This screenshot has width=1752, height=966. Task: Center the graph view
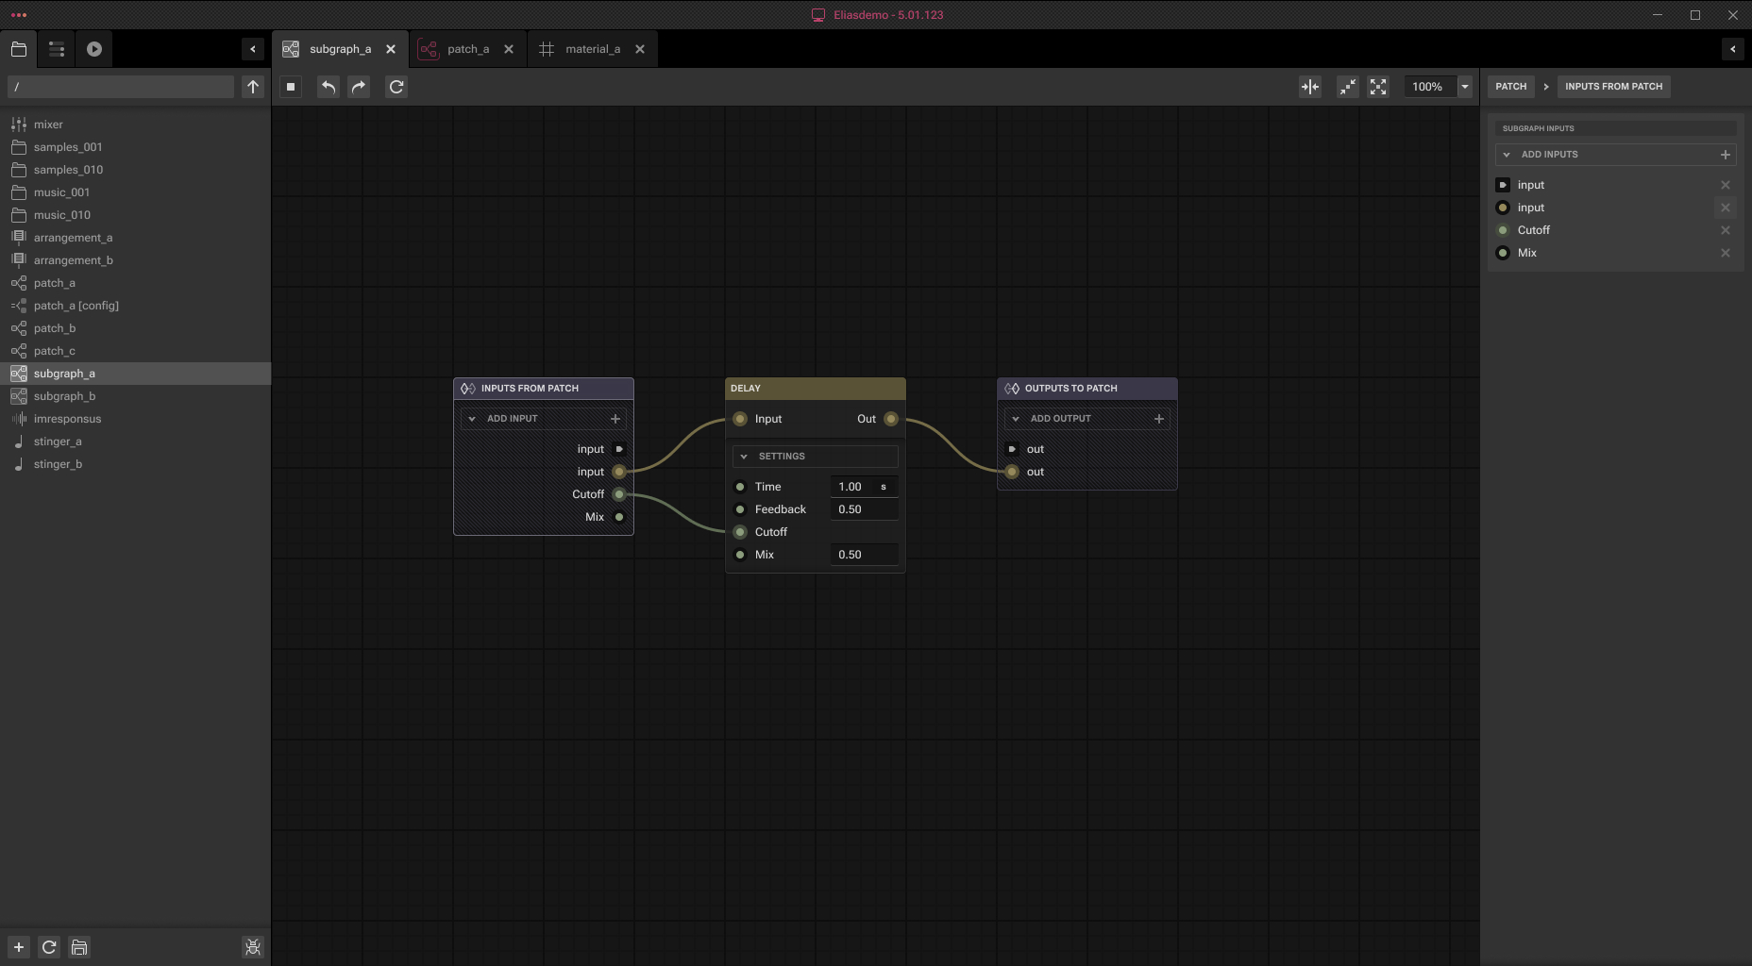coord(1310,87)
